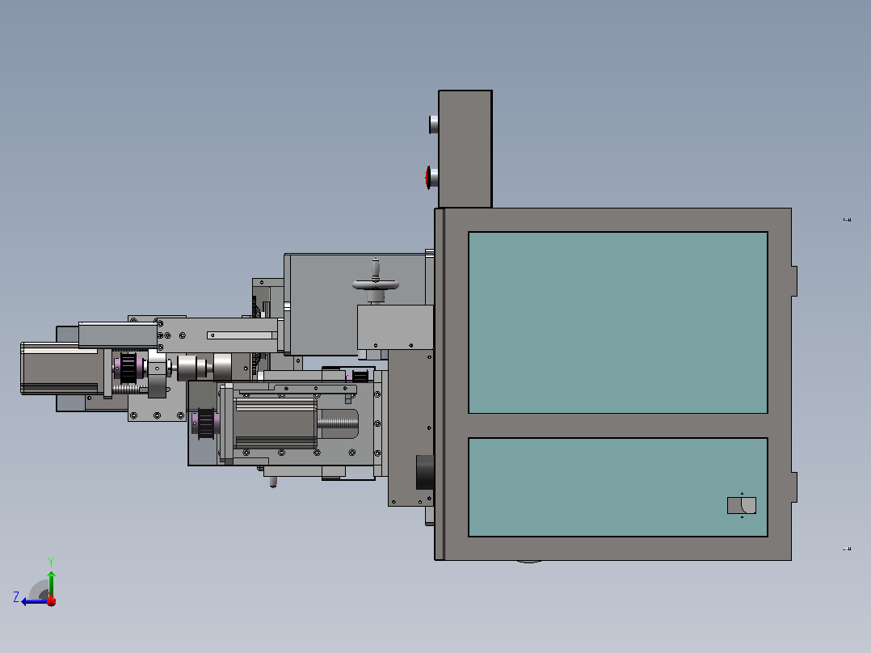Click the blue Z axis arrow of triad
This screenshot has height=653, width=871.
point(32,601)
